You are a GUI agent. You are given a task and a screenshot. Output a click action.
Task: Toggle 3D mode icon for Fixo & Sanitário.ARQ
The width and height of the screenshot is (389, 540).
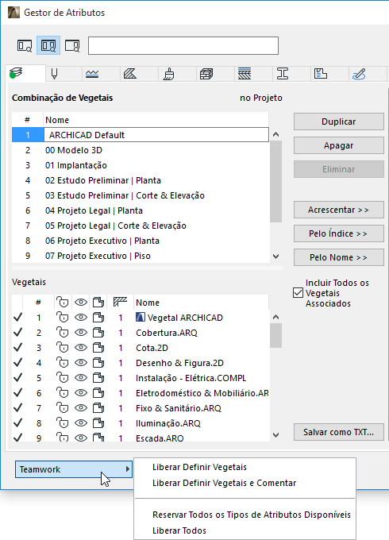(98, 408)
